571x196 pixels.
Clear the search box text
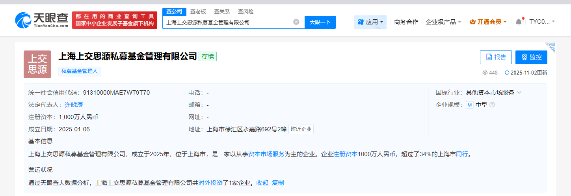tap(296, 22)
